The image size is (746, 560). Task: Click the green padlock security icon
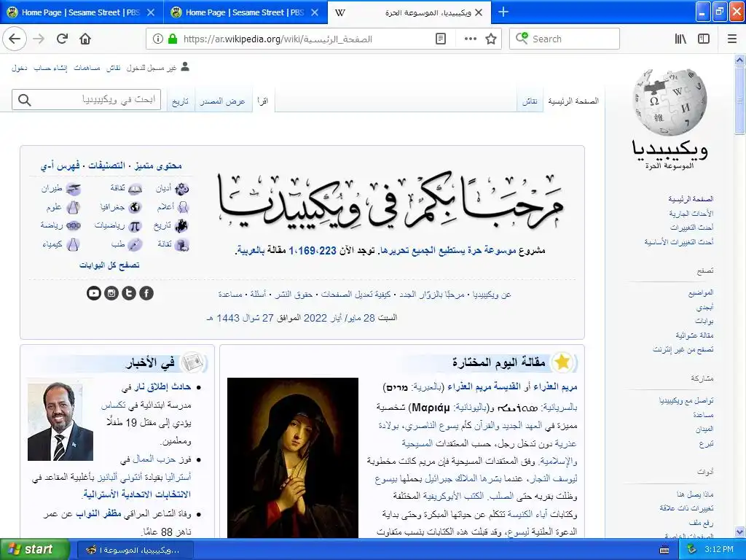(x=173, y=39)
